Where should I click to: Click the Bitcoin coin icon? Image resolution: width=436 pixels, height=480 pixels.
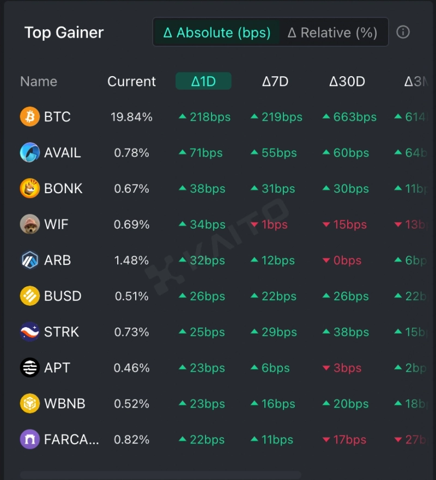(30, 116)
